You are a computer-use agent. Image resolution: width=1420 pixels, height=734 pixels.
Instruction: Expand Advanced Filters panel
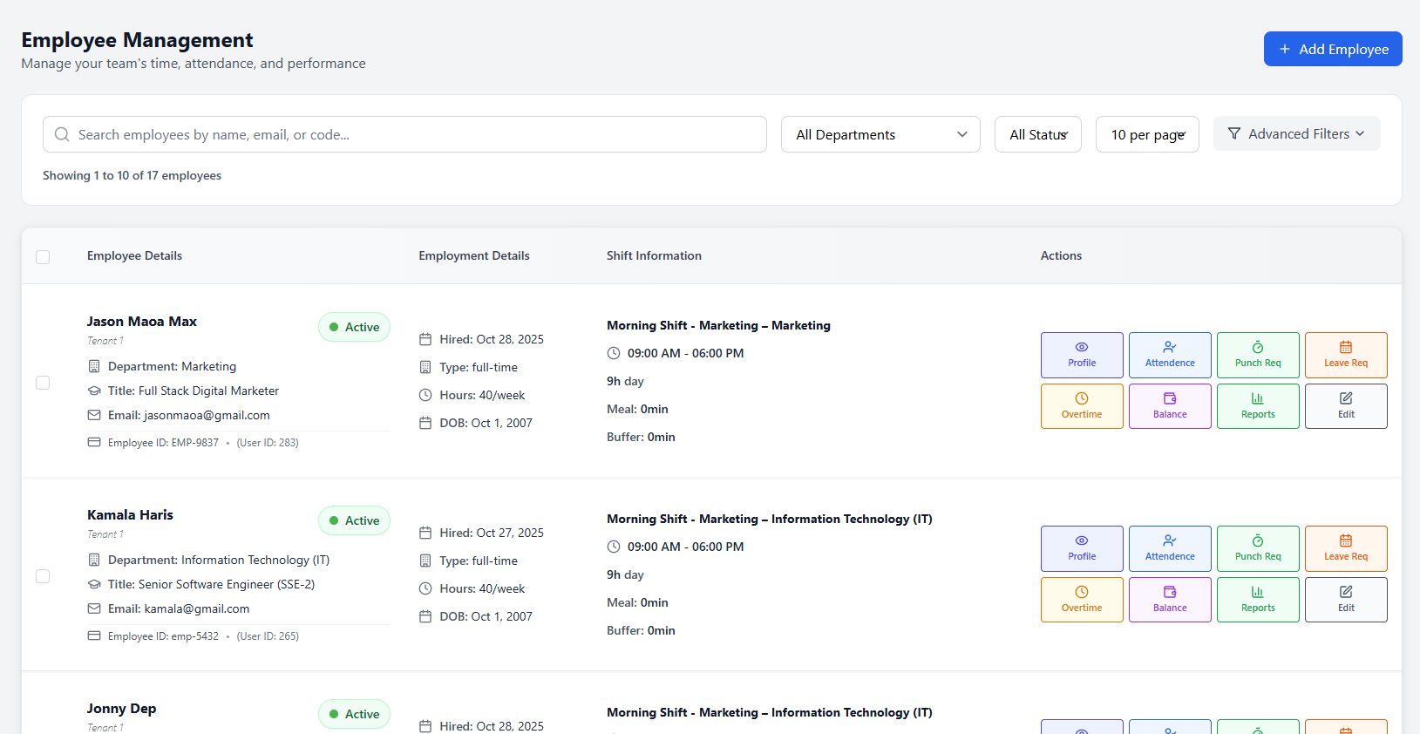pyautogui.click(x=1296, y=133)
